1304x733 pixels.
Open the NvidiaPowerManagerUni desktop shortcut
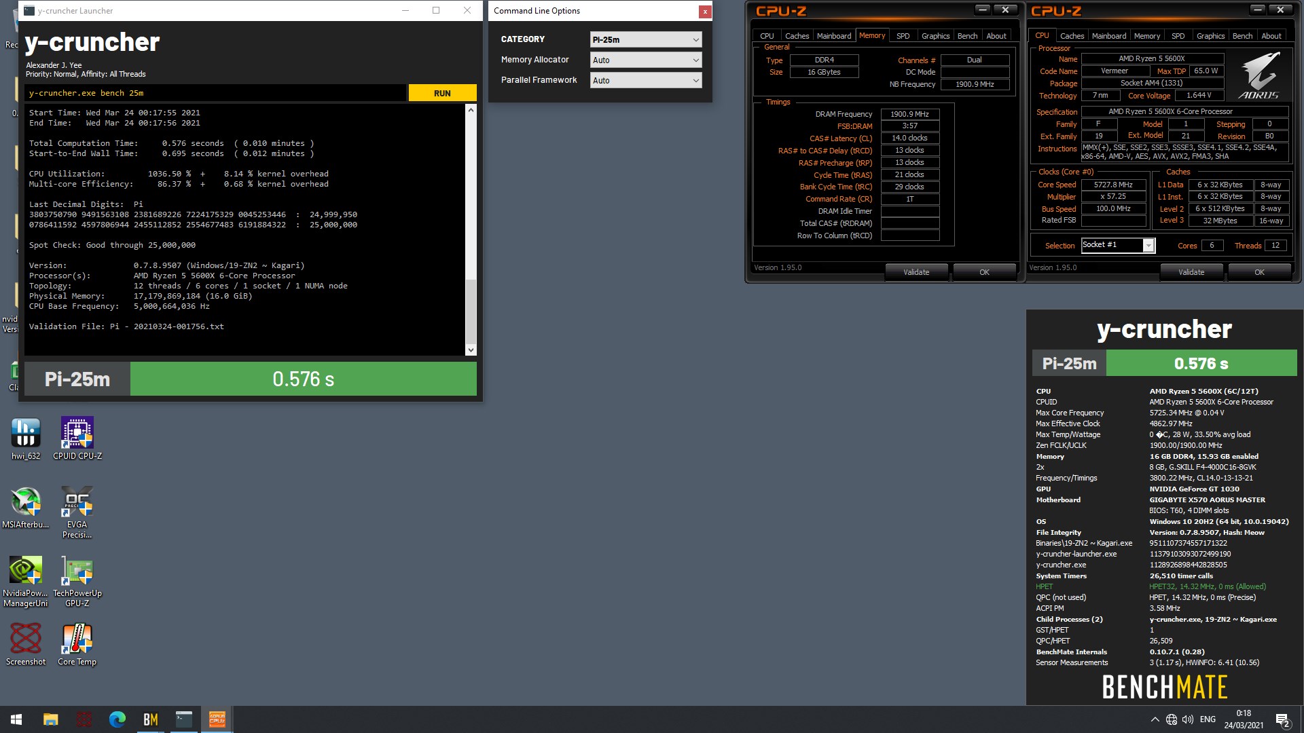(26, 581)
